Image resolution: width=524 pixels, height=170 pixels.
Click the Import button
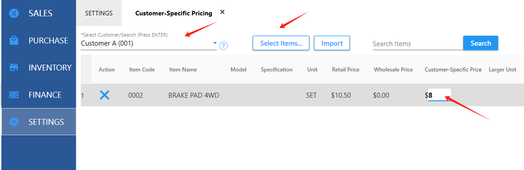pos(332,43)
